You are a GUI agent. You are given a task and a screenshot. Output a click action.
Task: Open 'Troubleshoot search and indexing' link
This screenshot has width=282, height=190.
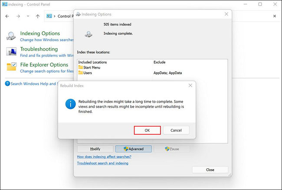[102, 163]
